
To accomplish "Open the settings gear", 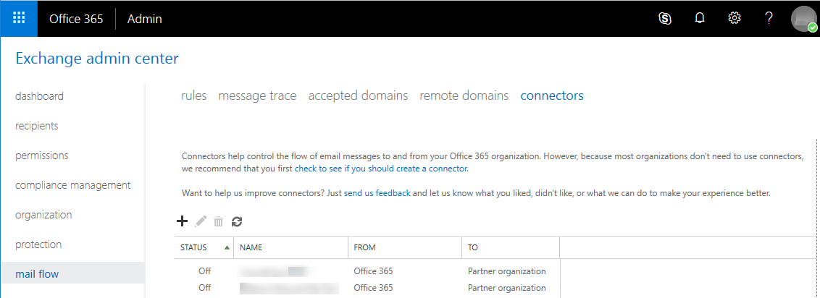I will coord(735,19).
